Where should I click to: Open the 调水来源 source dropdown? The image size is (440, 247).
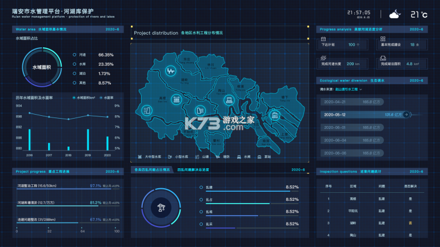349,90
